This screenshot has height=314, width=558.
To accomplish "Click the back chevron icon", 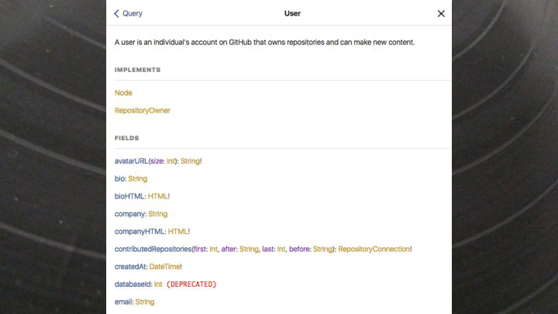I will coord(117,13).
